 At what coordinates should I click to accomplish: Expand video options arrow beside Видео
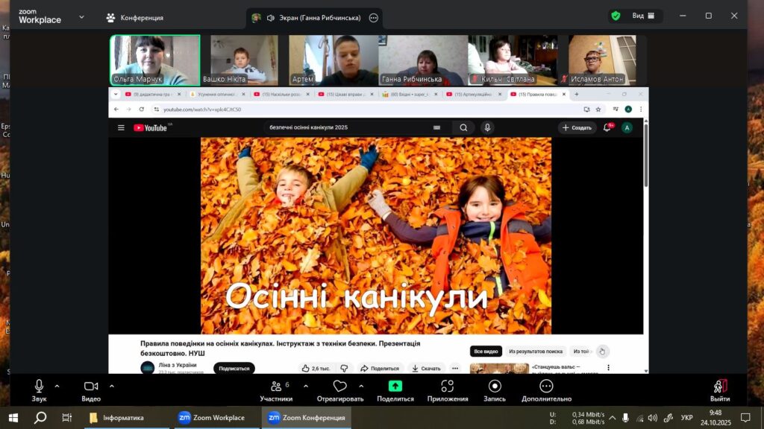112,386
